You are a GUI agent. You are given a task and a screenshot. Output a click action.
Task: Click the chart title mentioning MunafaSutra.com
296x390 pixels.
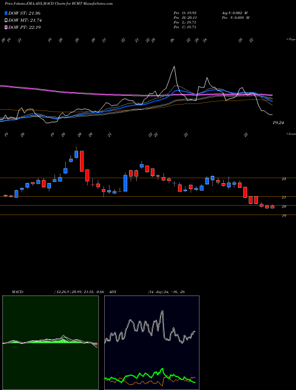pos(59,4)
